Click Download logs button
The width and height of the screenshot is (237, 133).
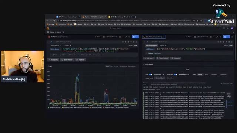tap(227, 83)
